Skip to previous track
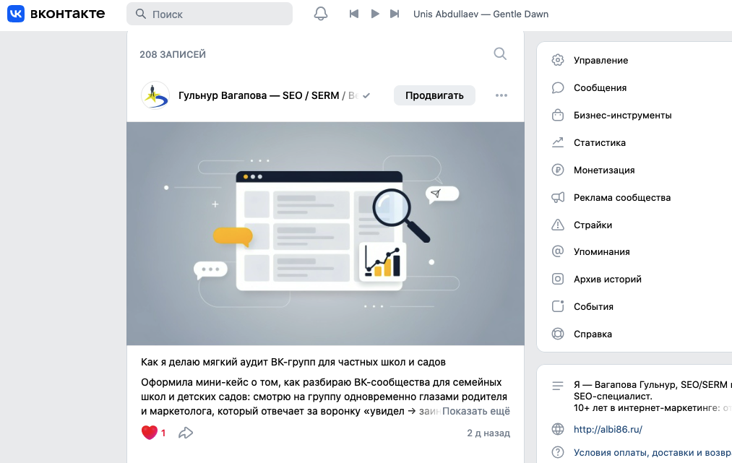Screen dimensions: 732x463 pos(354,14)
